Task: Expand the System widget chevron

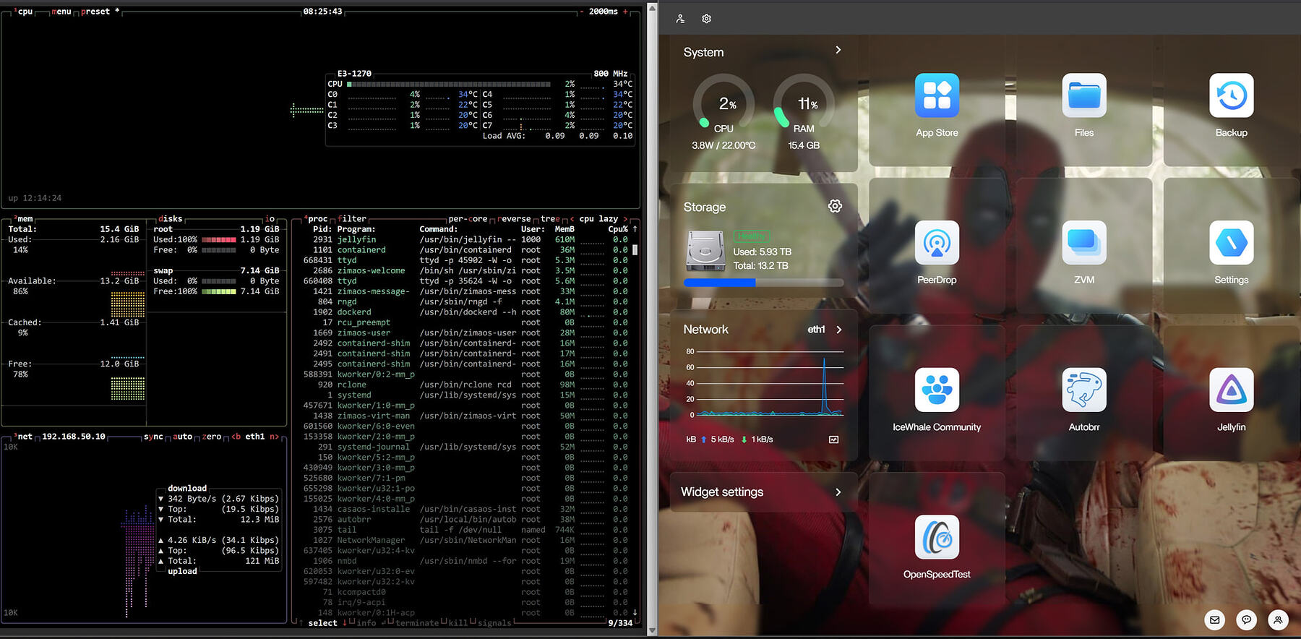Action: click(x=838, y=50)
